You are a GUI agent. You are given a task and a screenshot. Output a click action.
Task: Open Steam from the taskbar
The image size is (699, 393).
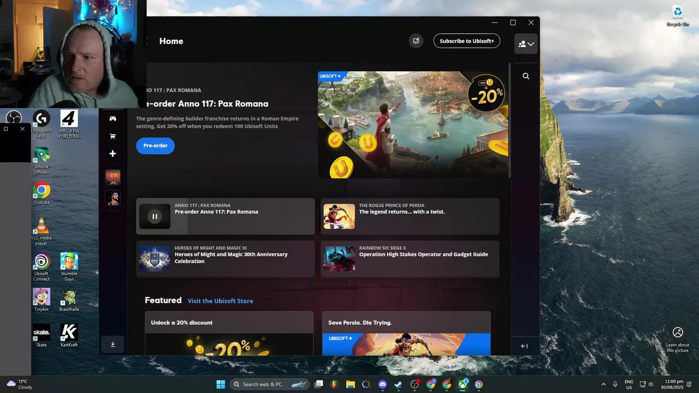point(399,384)
